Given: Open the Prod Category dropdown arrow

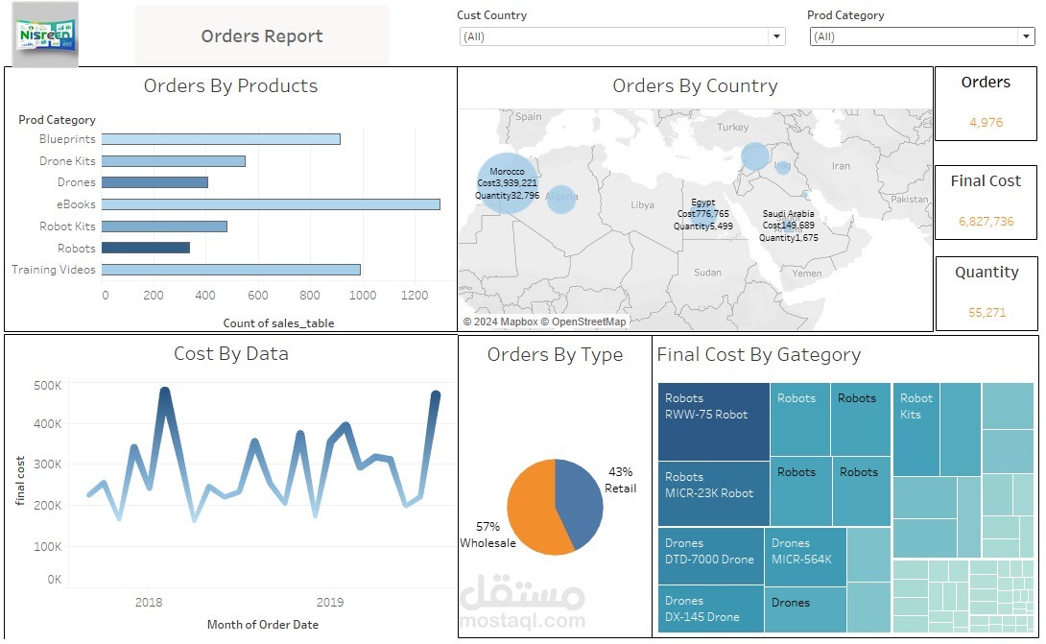Looking at the screenshot, I should (1026, 36).
